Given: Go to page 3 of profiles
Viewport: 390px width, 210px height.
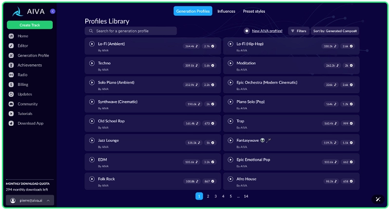Looking at the screenshot, I should tap(215, 196).
